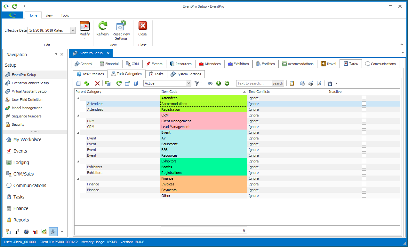
Task: Click the gears setup icon at navigation bottom
Action: [x=53, y=232]
